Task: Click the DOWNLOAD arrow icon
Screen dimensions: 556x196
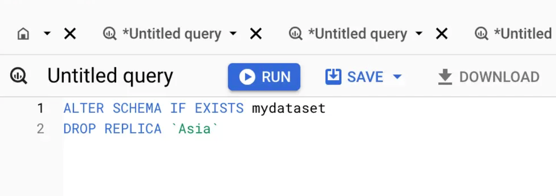Action: point(445,77)
